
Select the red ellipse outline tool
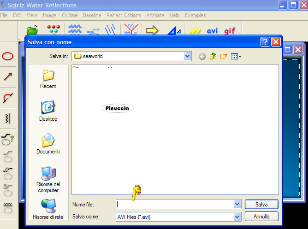pyautogui.click(x=7, y=56)
